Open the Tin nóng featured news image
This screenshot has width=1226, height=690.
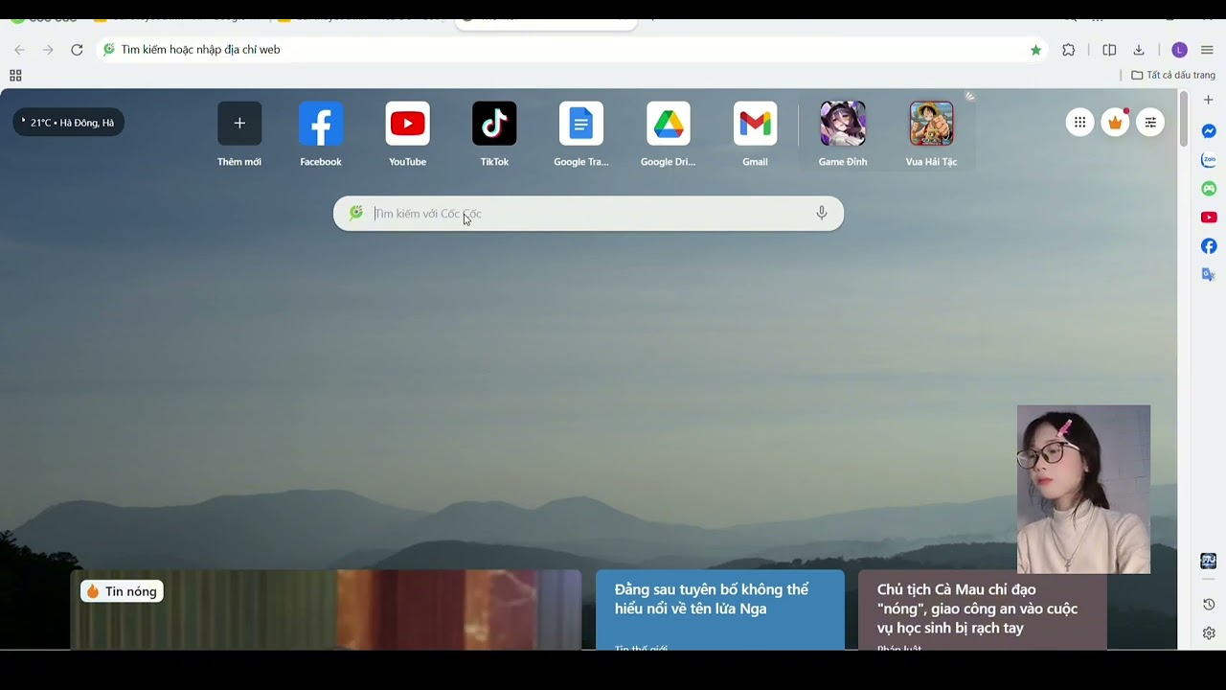[326, 610]
